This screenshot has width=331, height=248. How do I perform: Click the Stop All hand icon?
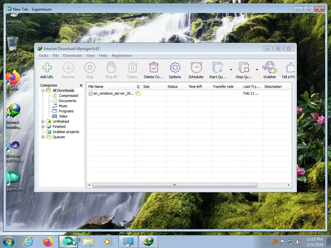point(111,67)
